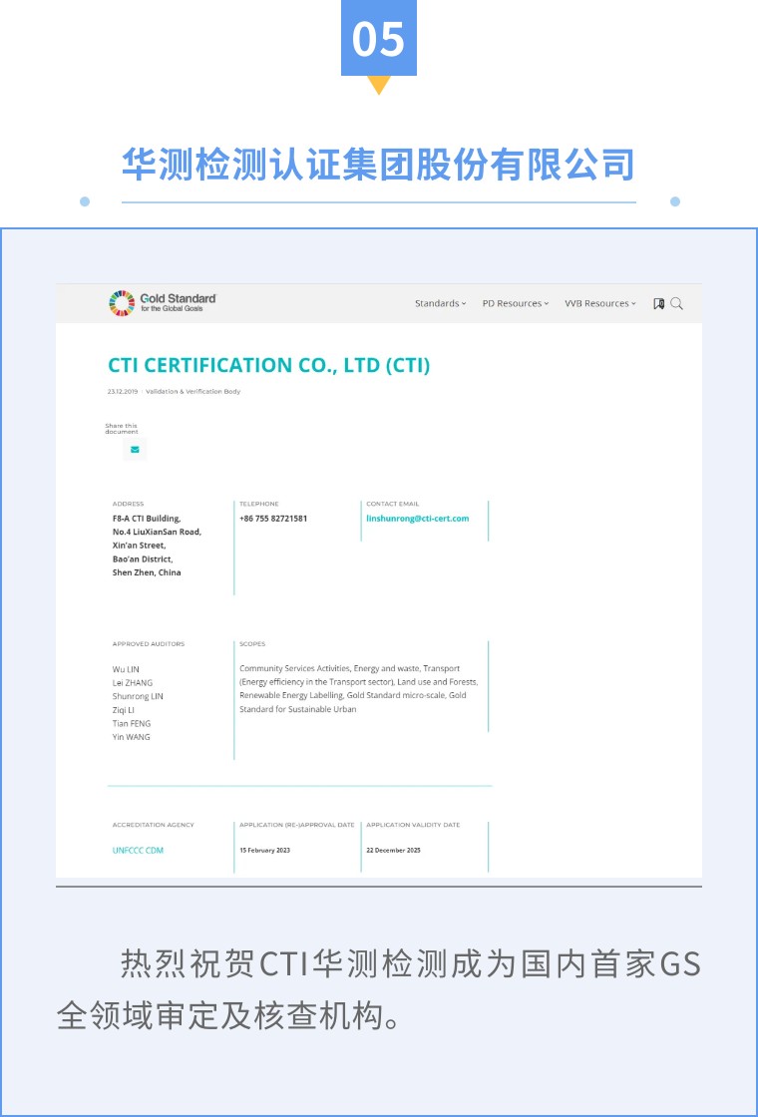
Task: Click auditor name 'Lei ZHANG'
Action: coord(133,683)
